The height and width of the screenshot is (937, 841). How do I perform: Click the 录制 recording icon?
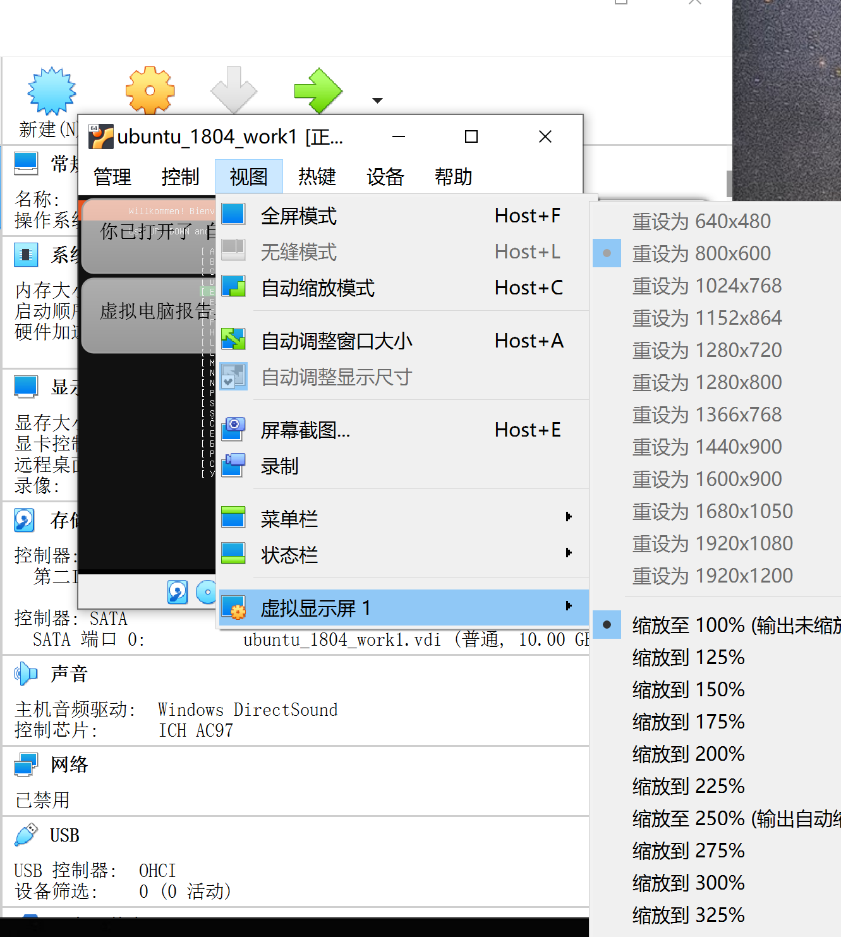coord(233,464)
